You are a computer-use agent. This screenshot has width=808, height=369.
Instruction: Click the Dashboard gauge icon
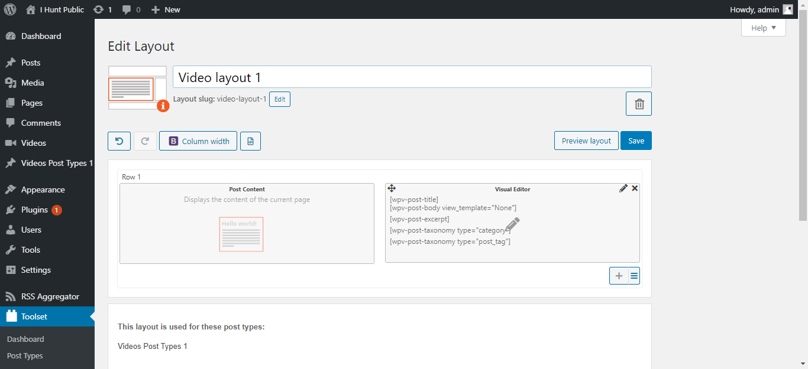pos(11,36)
